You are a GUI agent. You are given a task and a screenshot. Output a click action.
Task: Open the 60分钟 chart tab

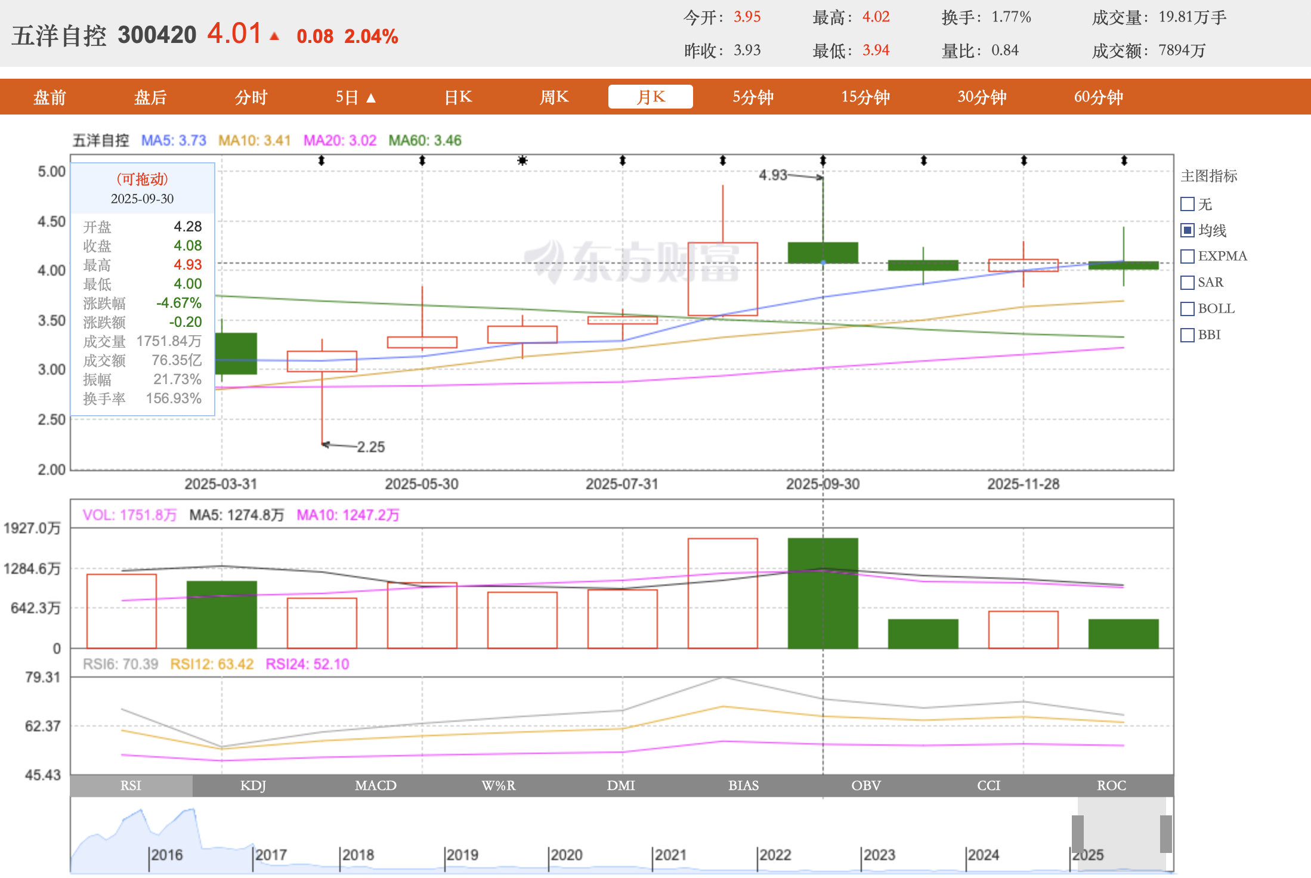coord(1098,97)
